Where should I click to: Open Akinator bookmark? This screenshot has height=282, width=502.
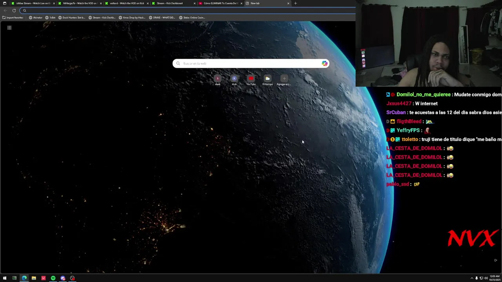36,18
